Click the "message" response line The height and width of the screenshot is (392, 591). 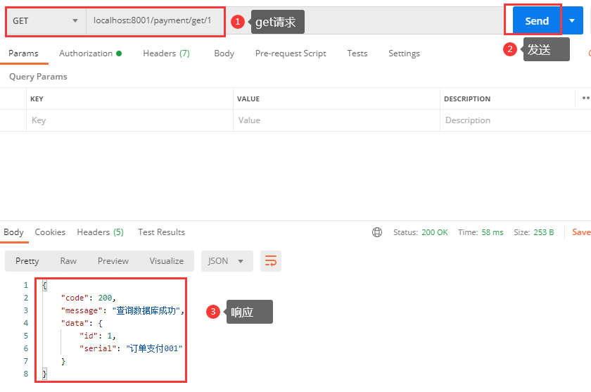[122, 310]
